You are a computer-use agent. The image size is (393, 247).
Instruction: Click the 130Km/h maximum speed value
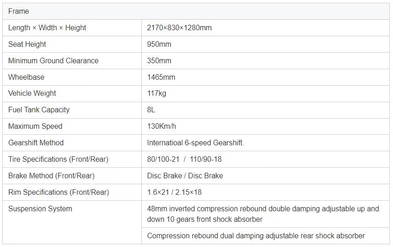162,126
